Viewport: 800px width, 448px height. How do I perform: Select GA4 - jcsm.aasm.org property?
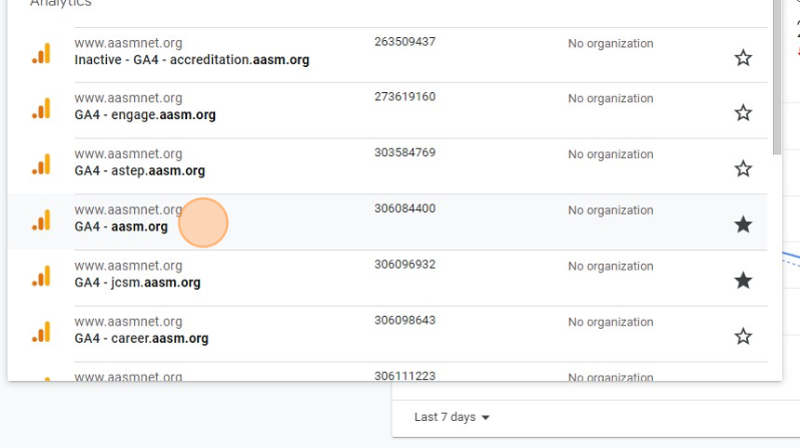(138, 283)
